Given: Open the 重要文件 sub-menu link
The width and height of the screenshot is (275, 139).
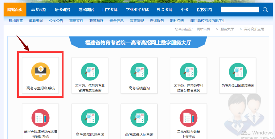Looking at the screenshot, I should [x=76, y=21].
